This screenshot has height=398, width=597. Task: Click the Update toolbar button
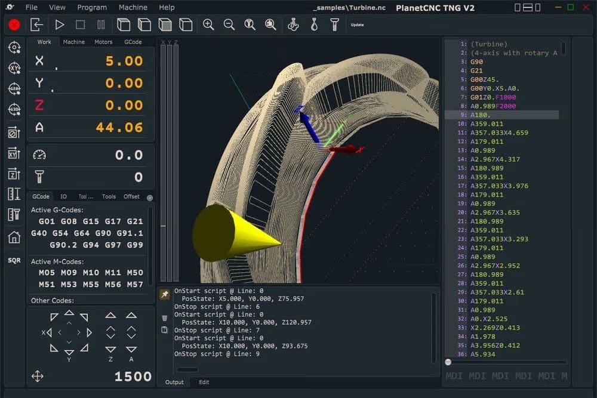click(357, 24)
